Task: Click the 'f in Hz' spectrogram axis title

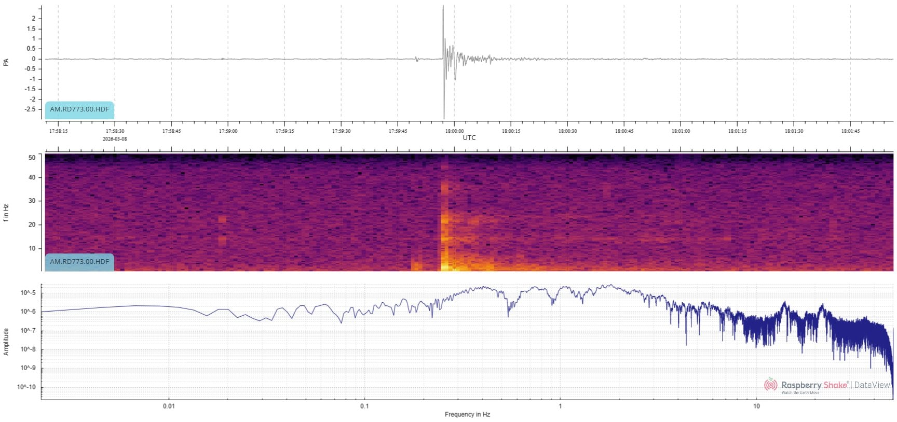Action: [x=6, y=213]
